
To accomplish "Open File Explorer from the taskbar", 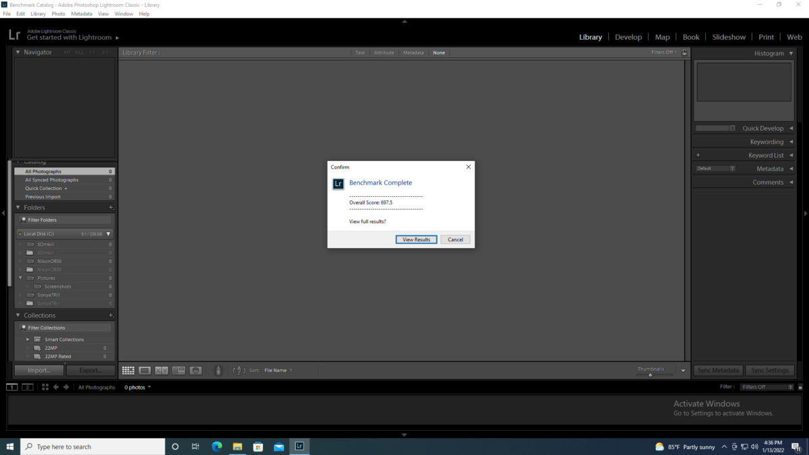I will pos(237,446).
